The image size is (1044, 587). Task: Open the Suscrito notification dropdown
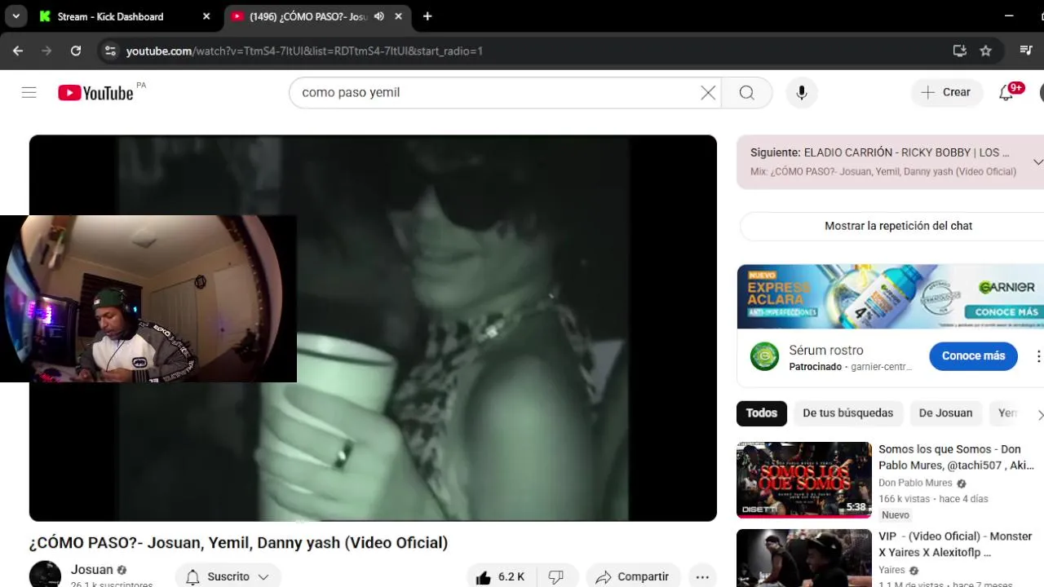[x=228, y=576]
